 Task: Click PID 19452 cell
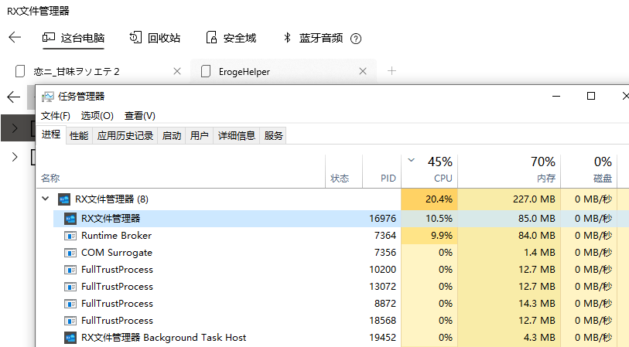(x=383, y=338)
